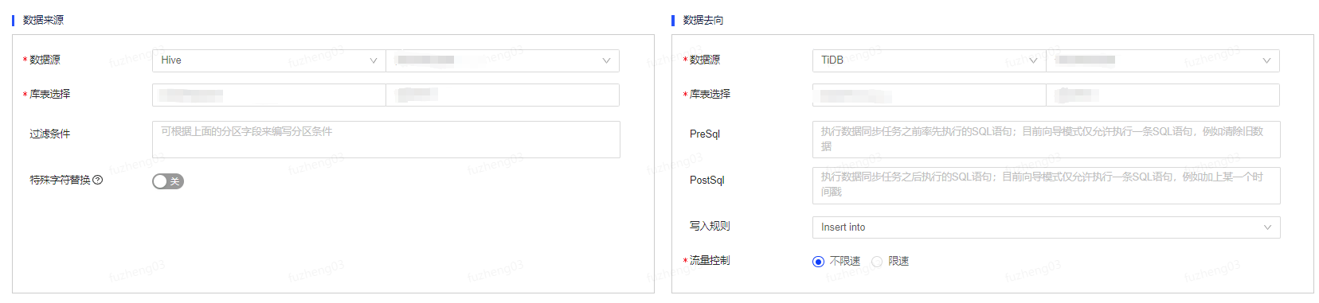Open the source datasource name dropdown next to Hive

coord(503,60)
